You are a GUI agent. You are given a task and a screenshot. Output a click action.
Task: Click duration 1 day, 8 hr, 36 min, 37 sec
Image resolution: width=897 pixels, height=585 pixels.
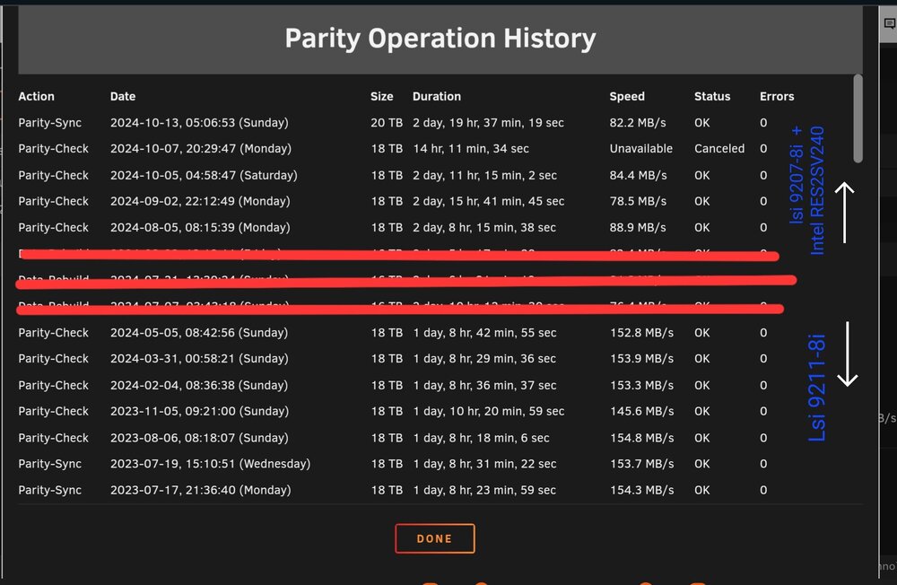coord(484,385)
